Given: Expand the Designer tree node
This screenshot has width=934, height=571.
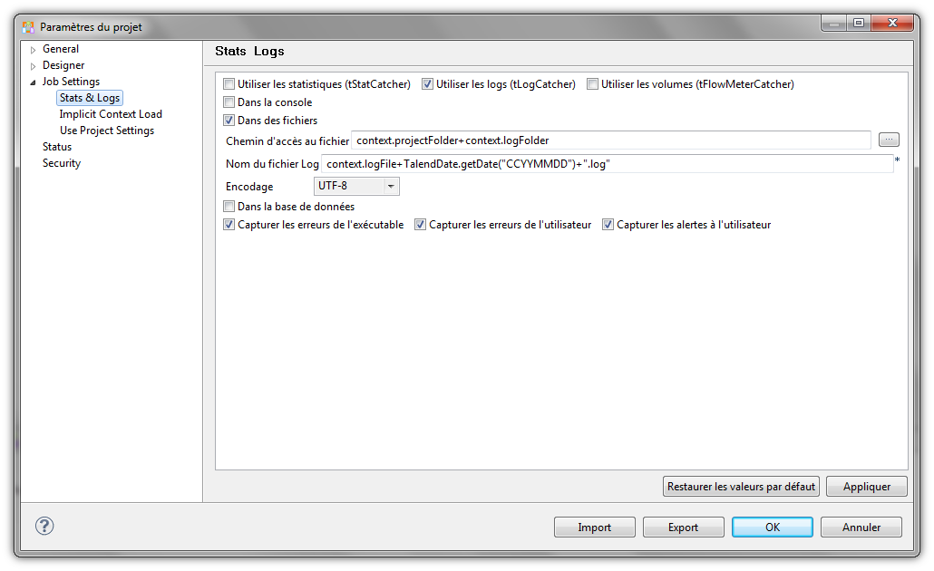Looking at the screenshot, I should pos(34,66).
